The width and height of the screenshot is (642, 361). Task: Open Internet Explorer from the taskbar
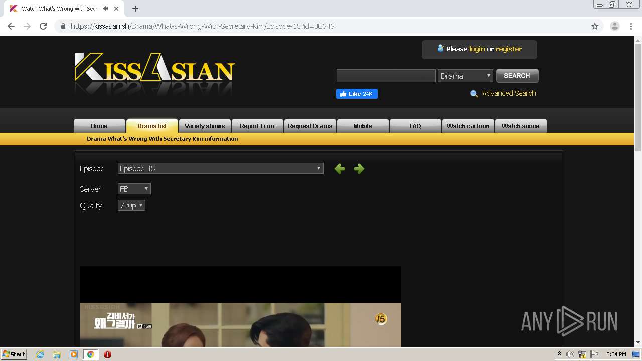pyautogui.click(x=40, y=354)
